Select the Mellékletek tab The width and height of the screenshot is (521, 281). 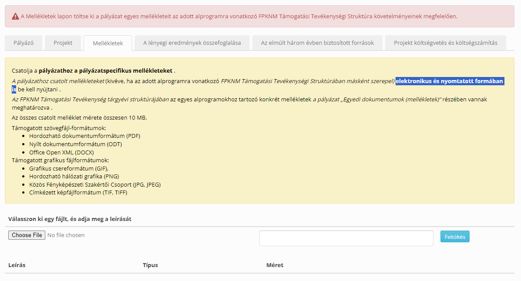pos(108,43)
